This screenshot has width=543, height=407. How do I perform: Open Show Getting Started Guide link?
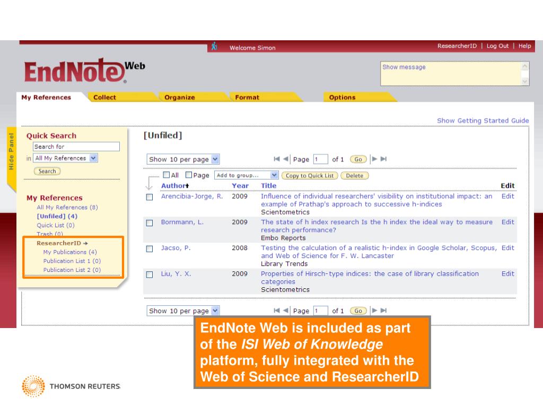483,120
